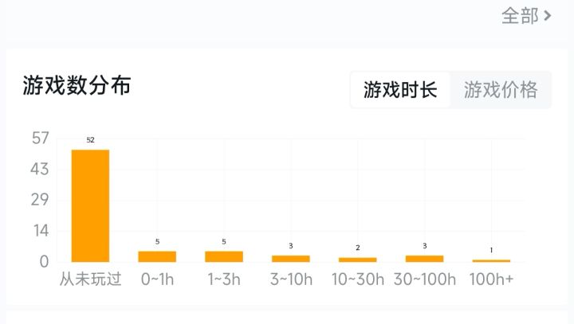Viewport: 574px width, 324px height.
Task: Click the 1~3h axis label
Action: (224, 279)
